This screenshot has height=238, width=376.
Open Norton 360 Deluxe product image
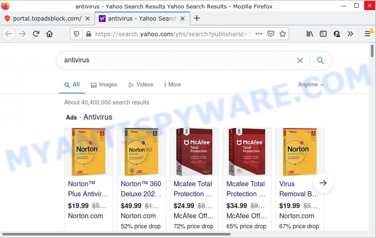point(141,152)
